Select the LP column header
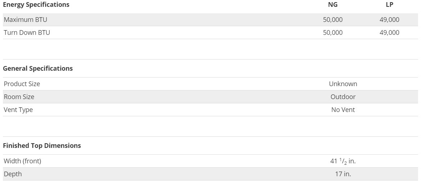Viewport: 422px width, 187px height. click(x=389, y=5)
